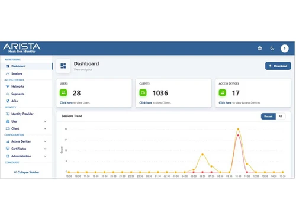Click the Arista Next-Gen Identity logo
This screenshot has width=296, height=222.
(x=22, y=48)
